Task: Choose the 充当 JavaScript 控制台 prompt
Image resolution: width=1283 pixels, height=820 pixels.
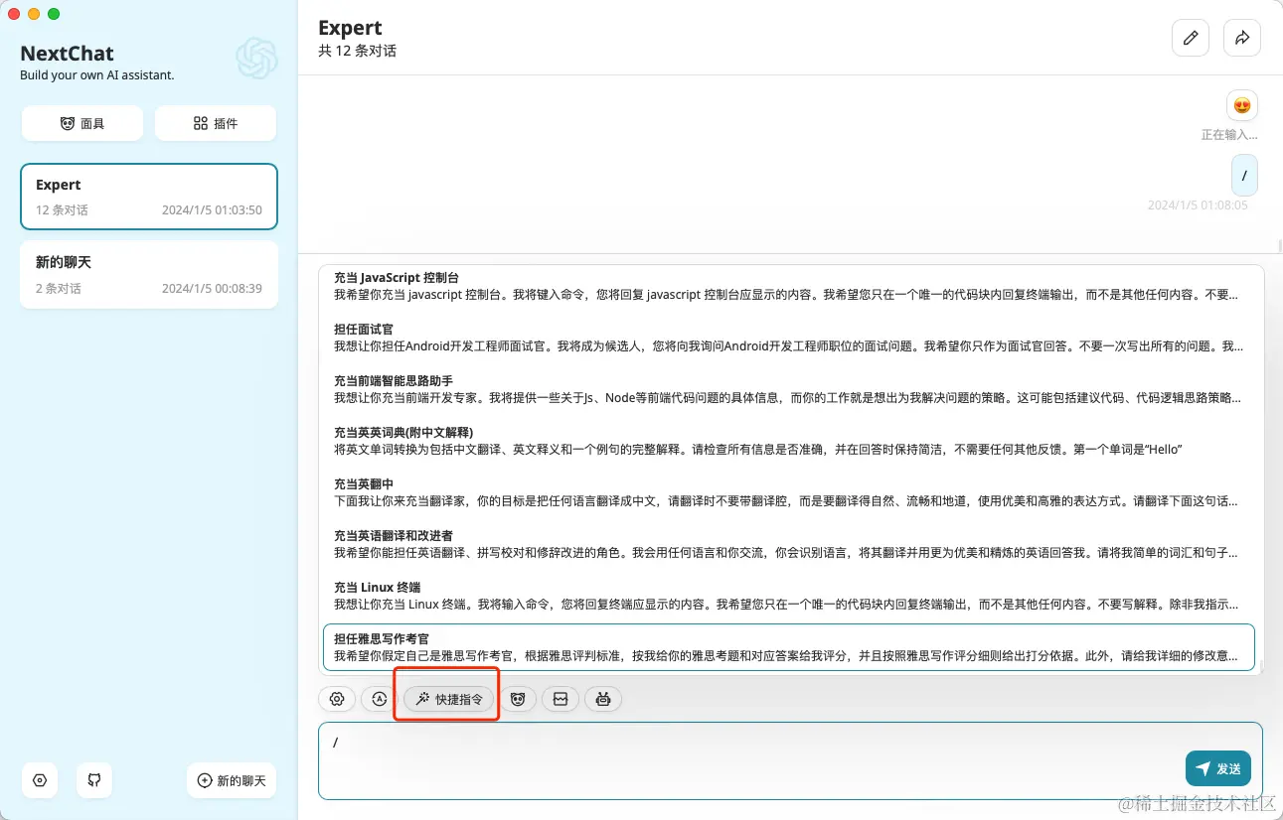Action: [791, 286]
